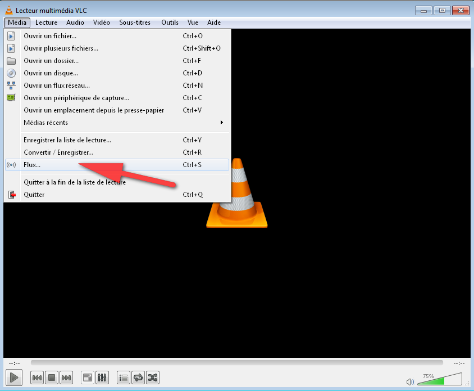Open the Outils menu
This screenshot has height=391, width=474.
(170, 23)
